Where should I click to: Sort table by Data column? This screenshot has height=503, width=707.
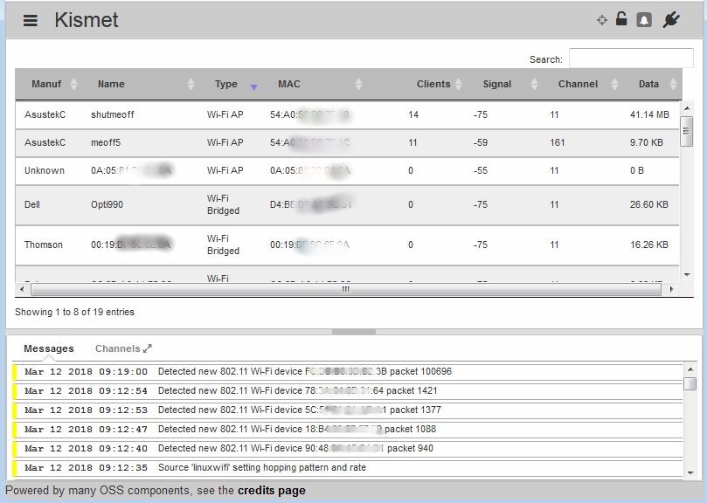click(x=648, y=84)
